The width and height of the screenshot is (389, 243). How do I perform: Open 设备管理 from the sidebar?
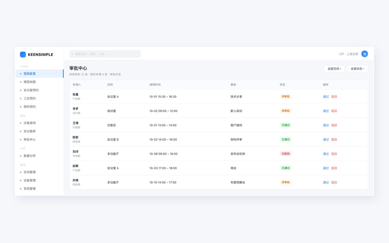tap(39, 180)
